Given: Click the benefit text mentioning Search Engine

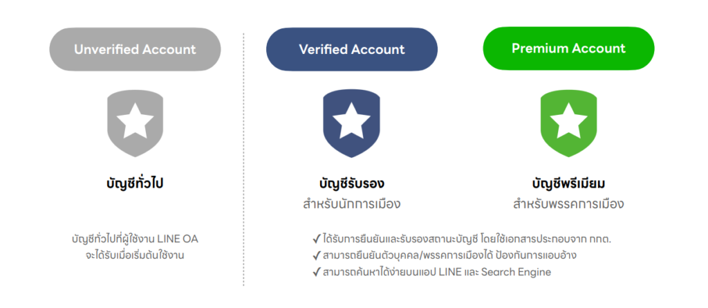Looking at the screenshot, I should (437, 272).
